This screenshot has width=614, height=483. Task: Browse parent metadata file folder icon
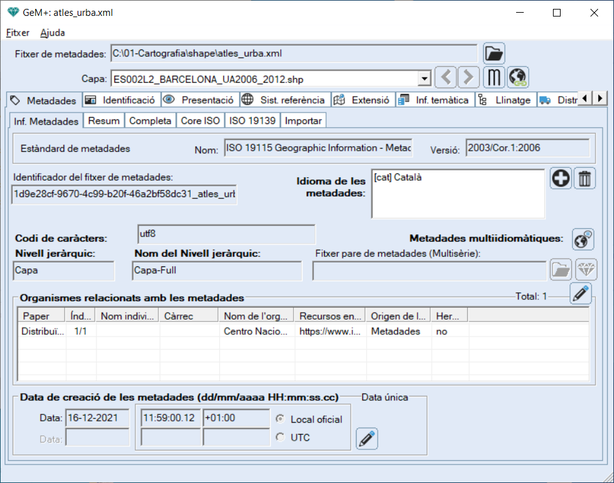(x=561, y=269)
